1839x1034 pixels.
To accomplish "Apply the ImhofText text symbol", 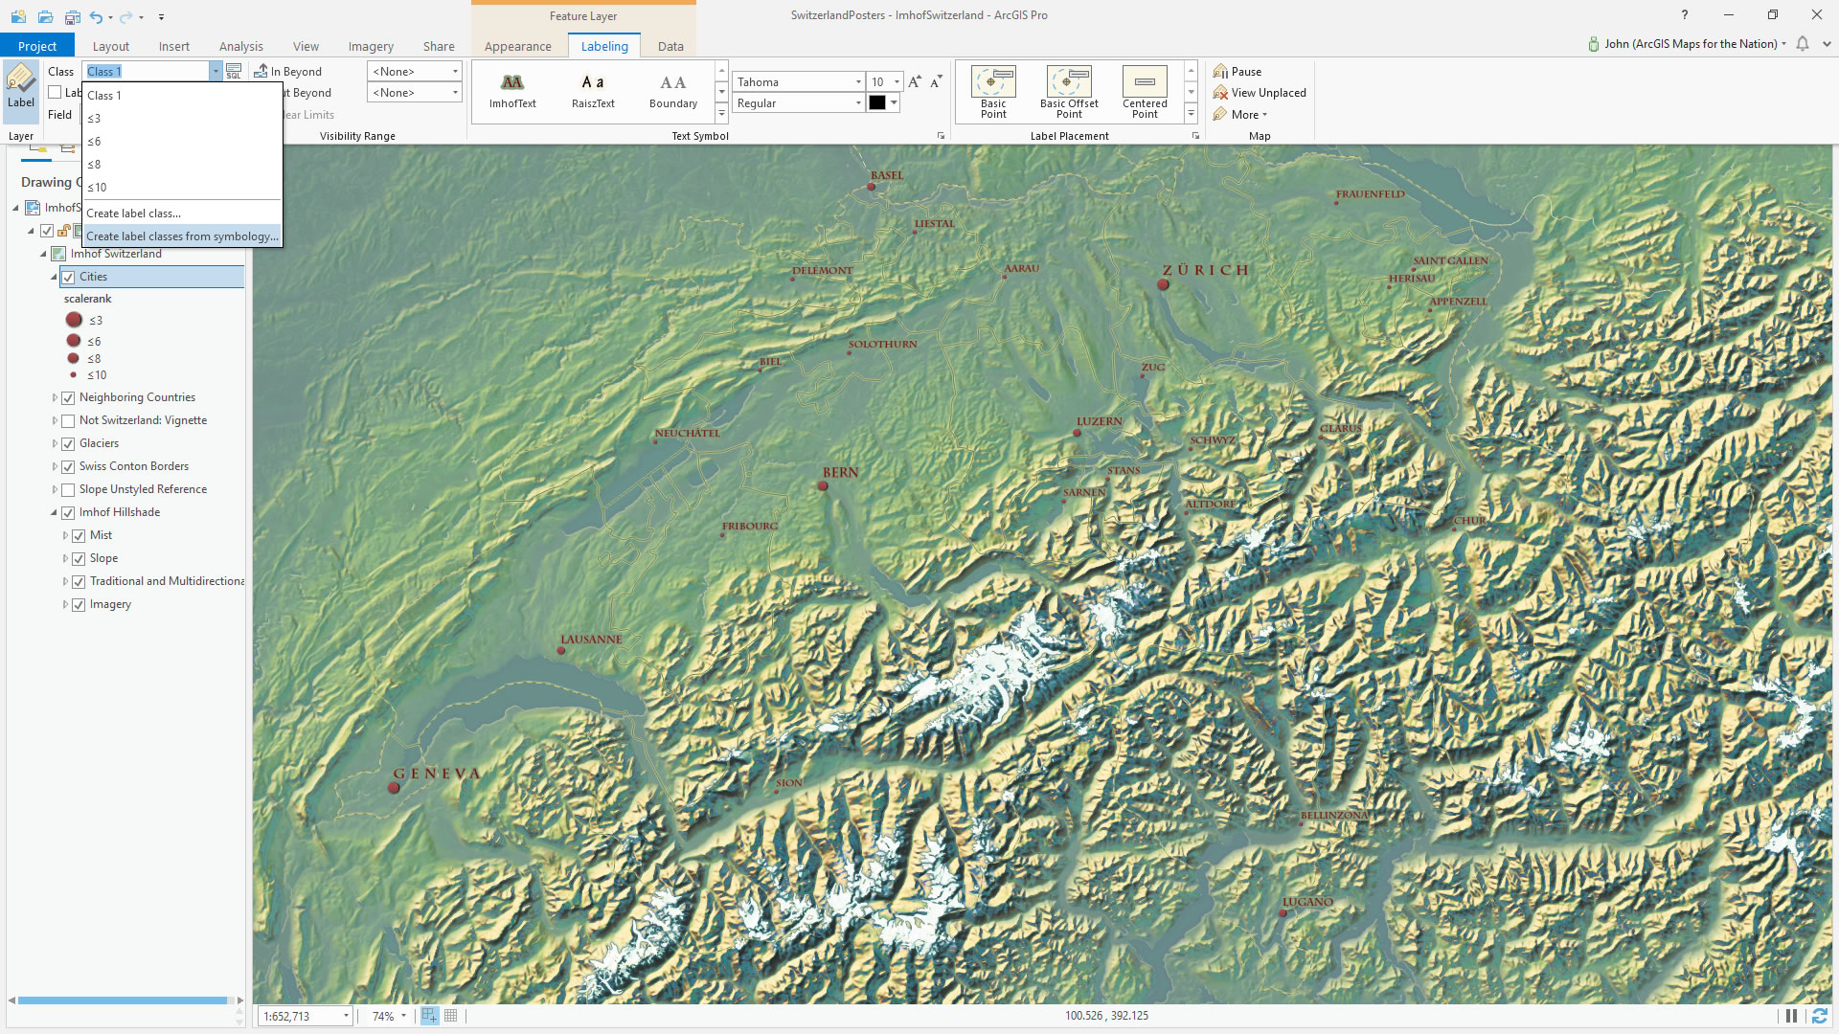I will tap(513, 91).
